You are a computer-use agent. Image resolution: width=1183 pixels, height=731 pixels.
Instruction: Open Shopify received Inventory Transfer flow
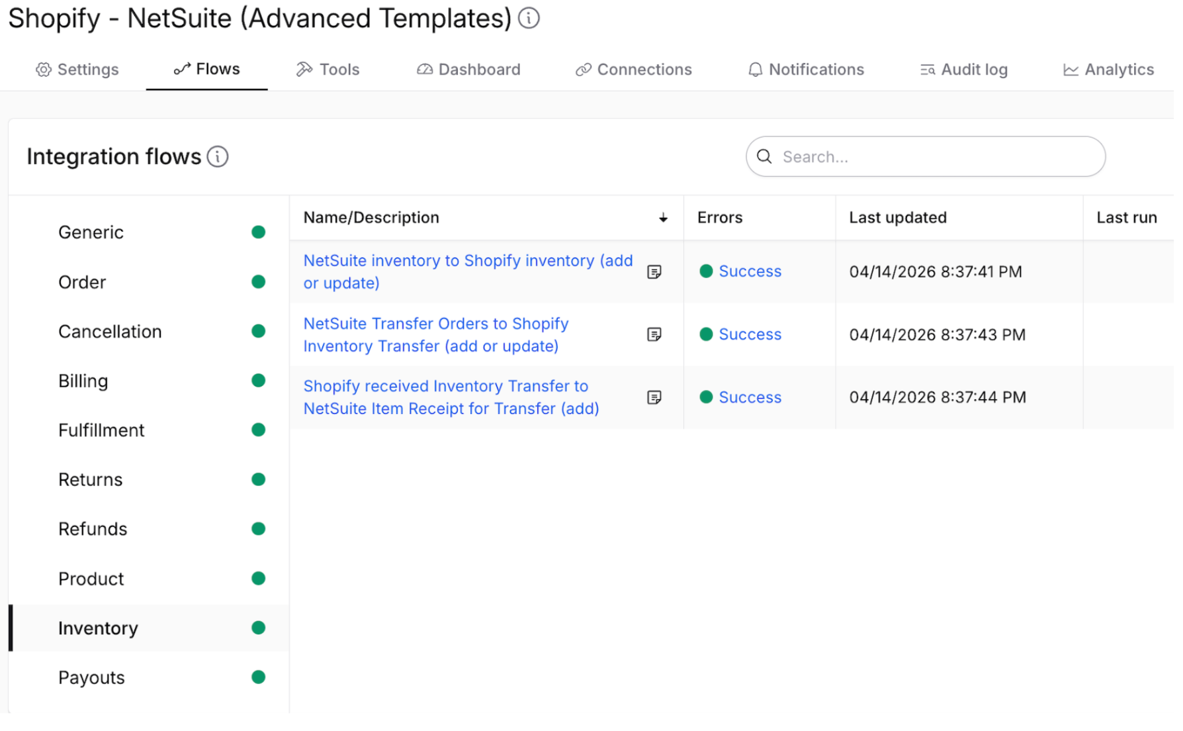click(x=451, y=397)
